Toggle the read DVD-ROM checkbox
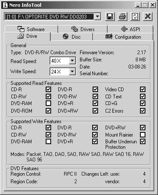Viewport: 158px width, 195px height. (48, 111)
